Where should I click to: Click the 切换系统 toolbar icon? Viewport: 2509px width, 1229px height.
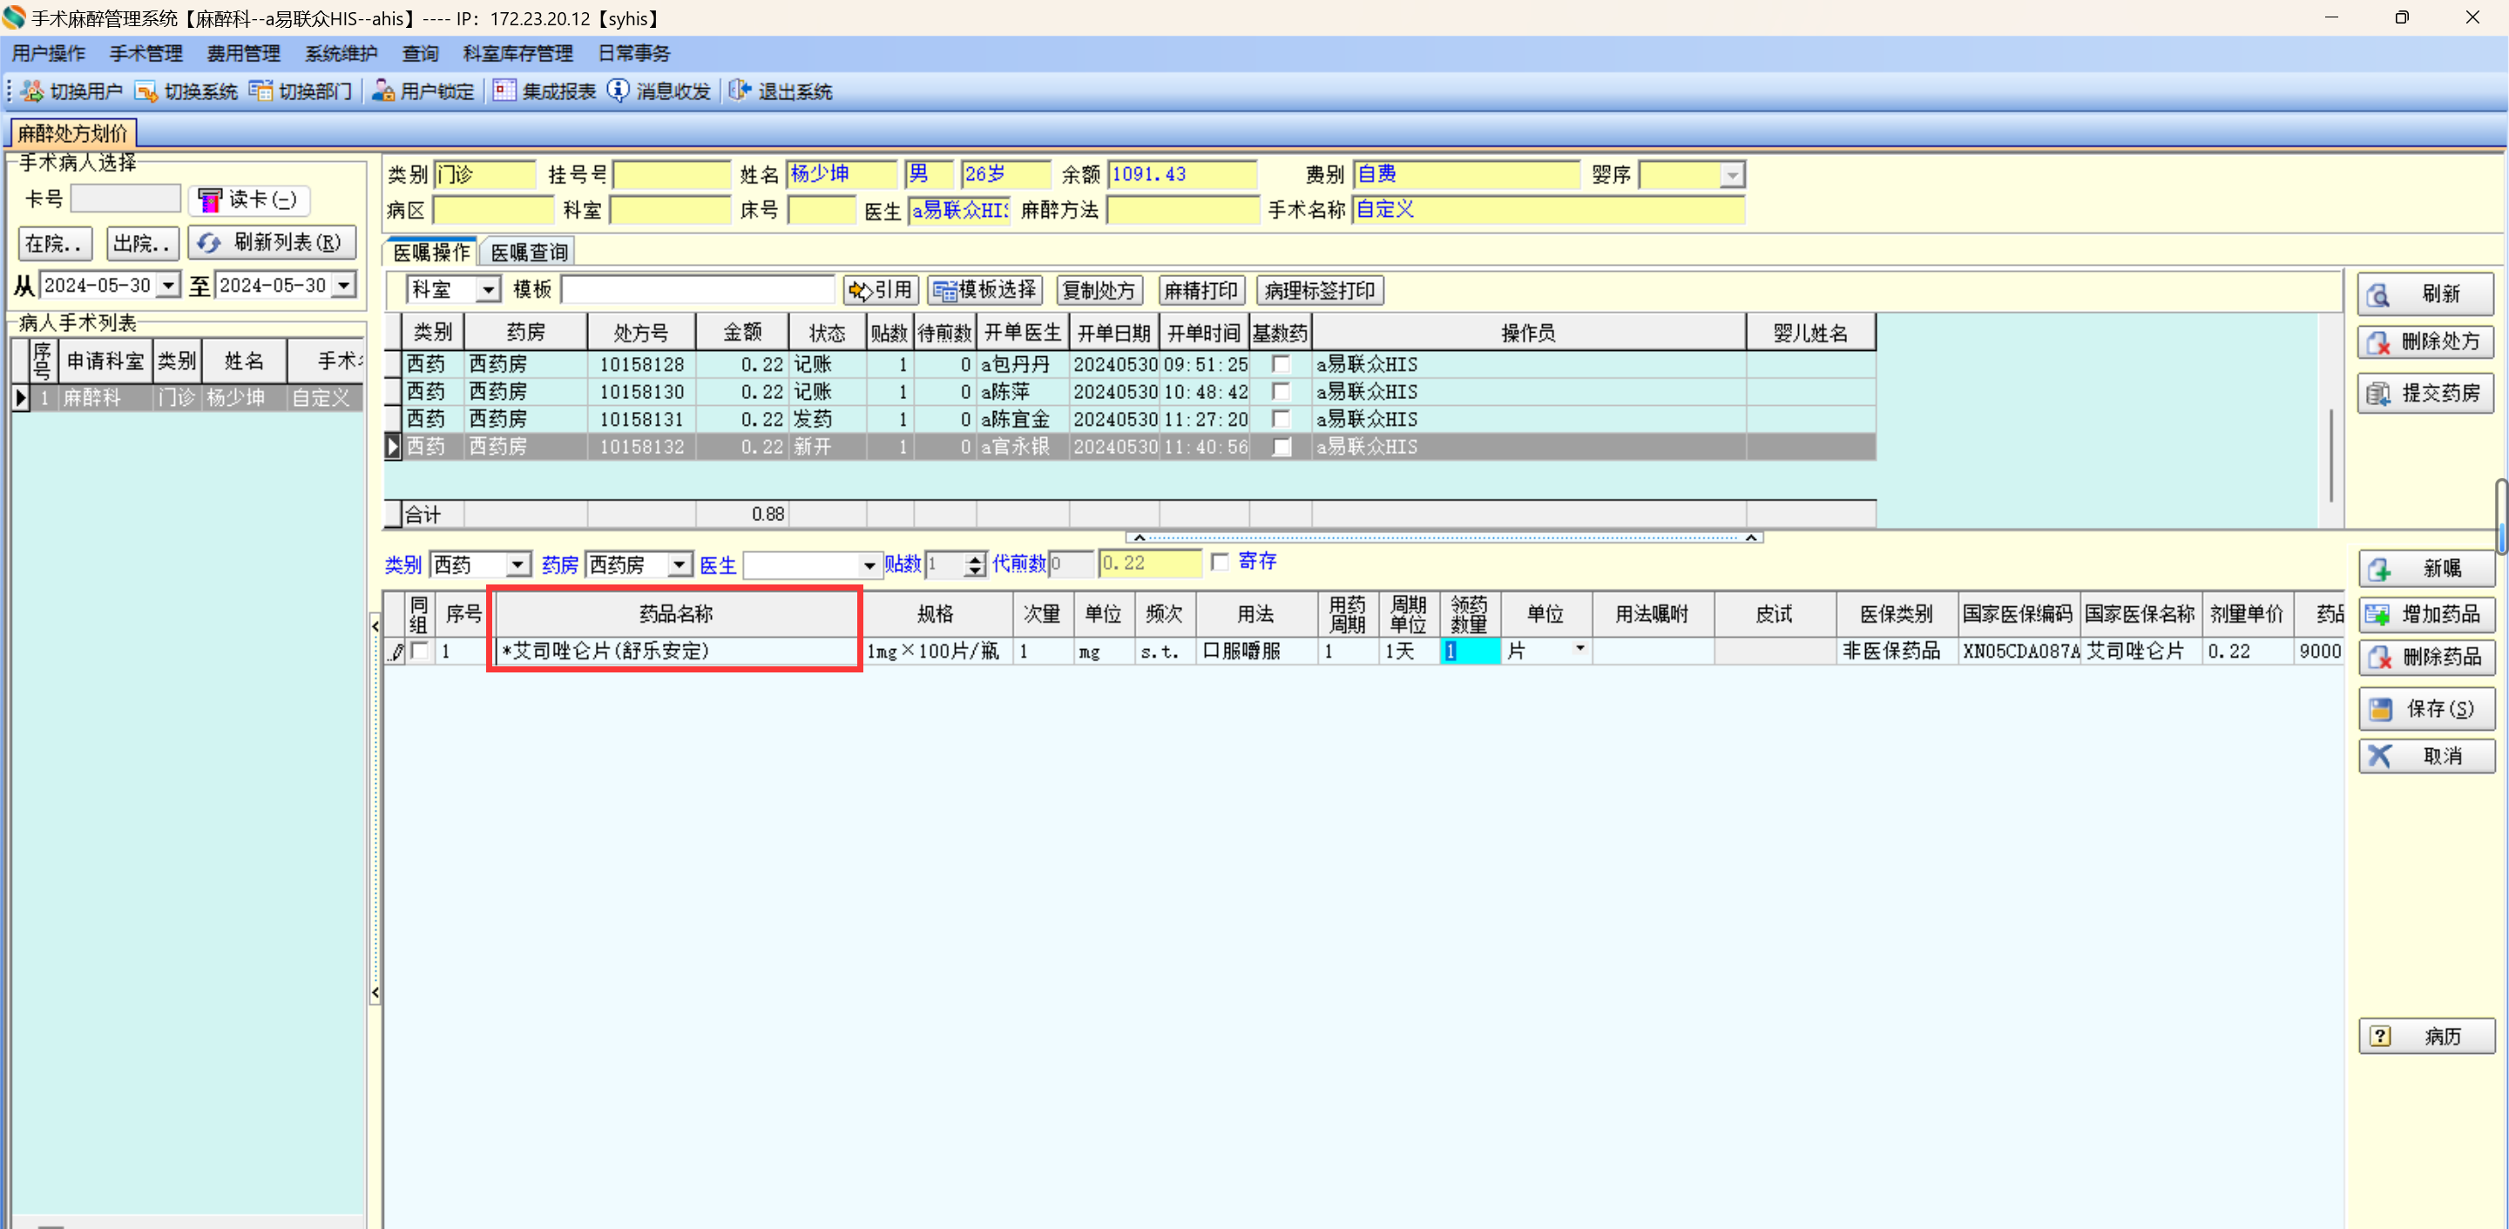tap(146, 91)
